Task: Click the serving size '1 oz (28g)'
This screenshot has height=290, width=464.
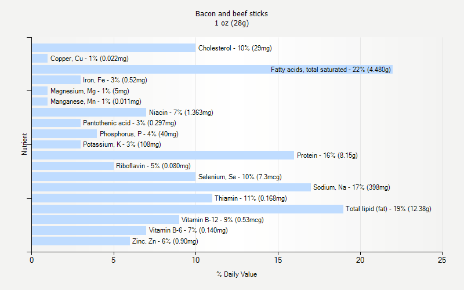Action: click(x=231, y=23)
